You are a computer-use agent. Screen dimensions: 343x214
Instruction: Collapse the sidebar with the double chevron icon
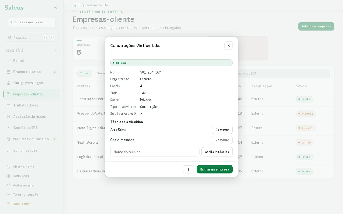(x=55, y=7)
